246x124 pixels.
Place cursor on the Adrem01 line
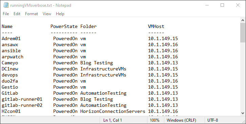[x=90, y=38]
